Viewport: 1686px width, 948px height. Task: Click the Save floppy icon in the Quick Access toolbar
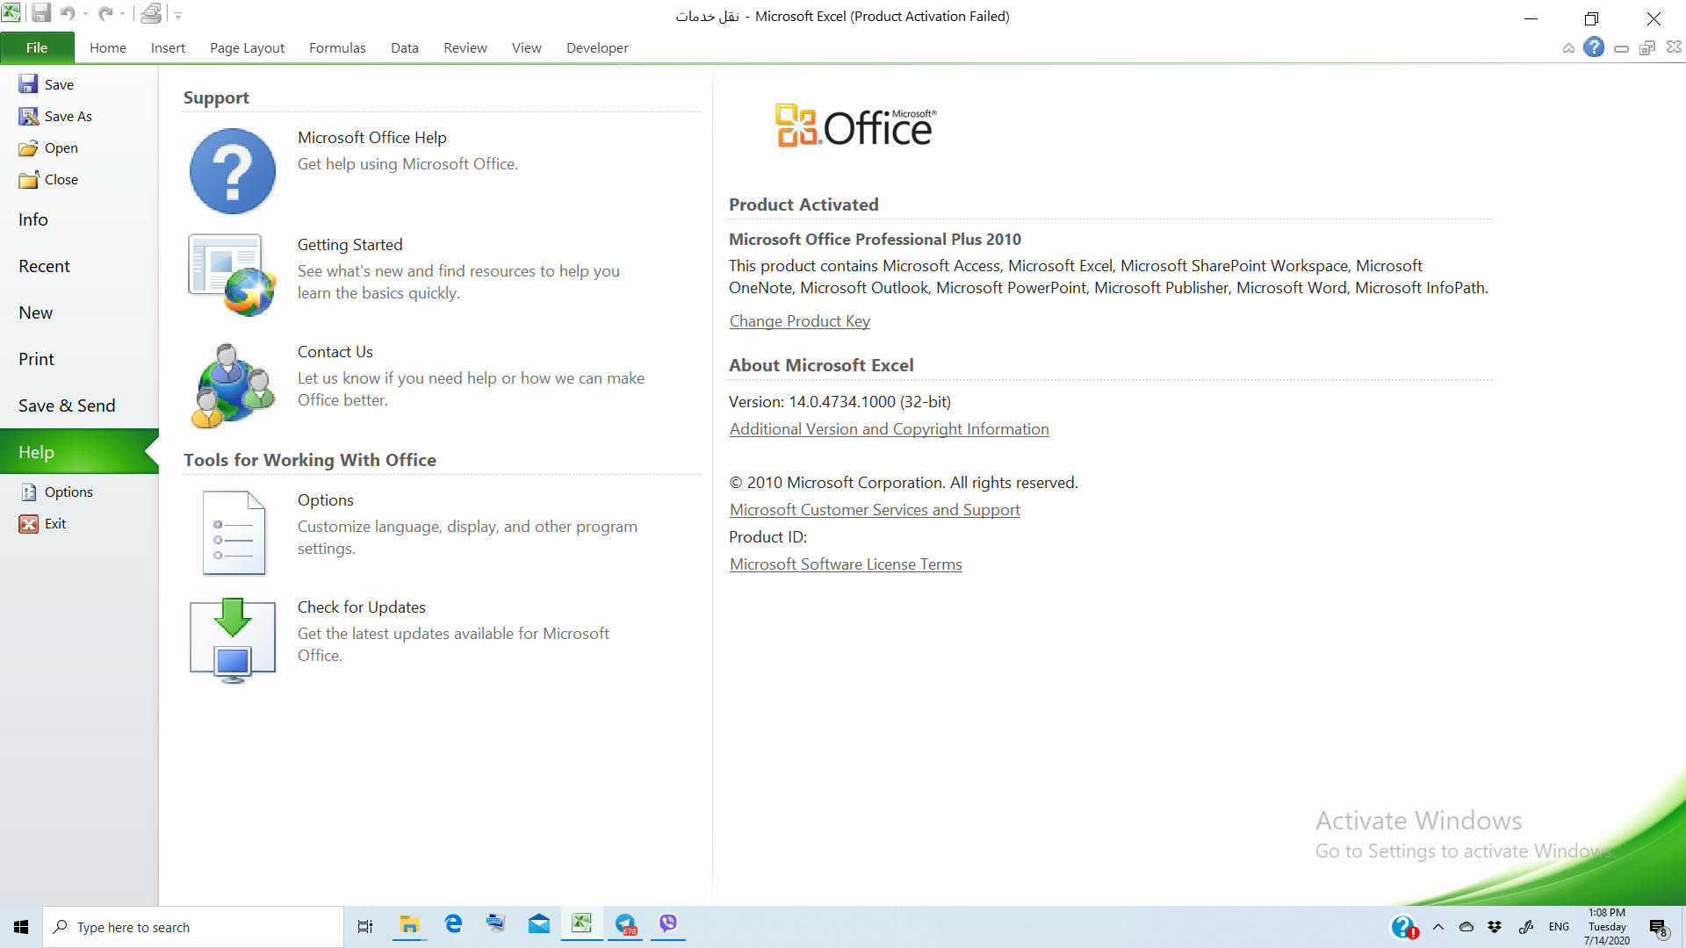coord(40,13)
